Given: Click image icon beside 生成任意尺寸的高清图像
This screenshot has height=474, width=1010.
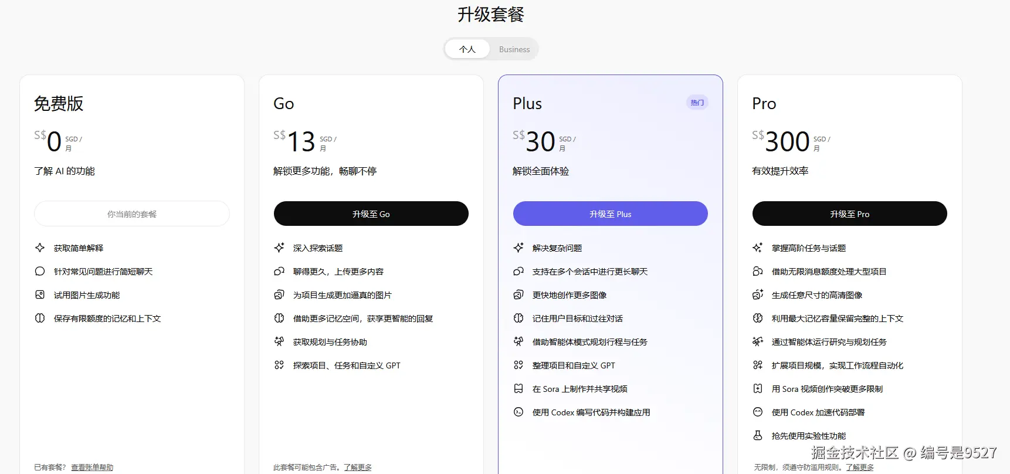Looking at the screenshot, I should point(758,294).
